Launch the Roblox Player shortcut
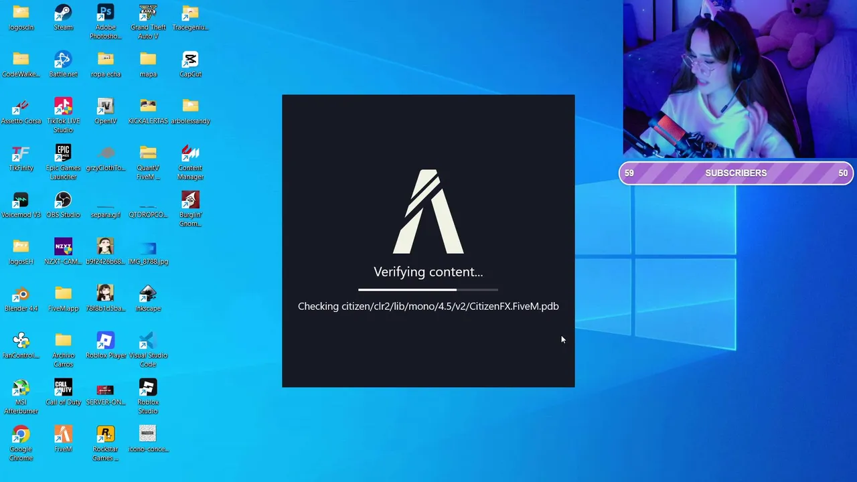Image resolution: width=857 pixels, height=482 pixels. pos(105,346)
